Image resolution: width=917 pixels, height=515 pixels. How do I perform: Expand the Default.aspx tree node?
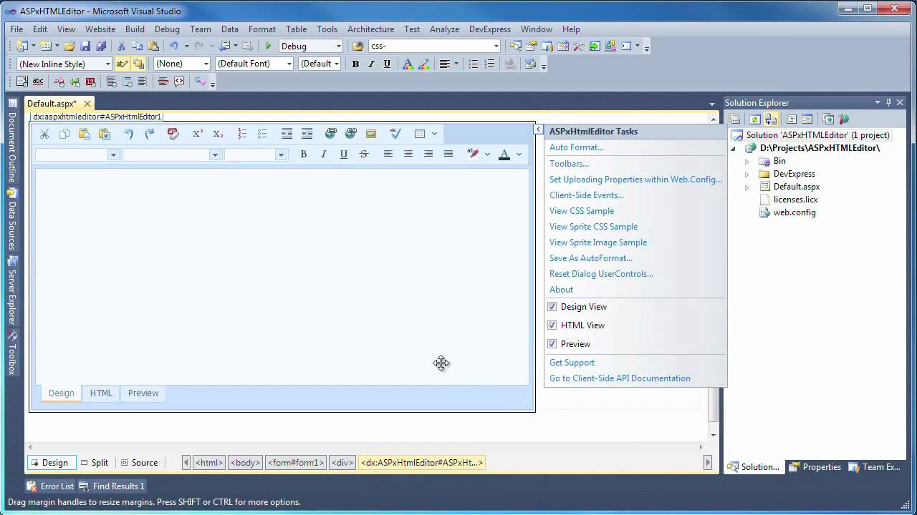(x=746, y=187)
